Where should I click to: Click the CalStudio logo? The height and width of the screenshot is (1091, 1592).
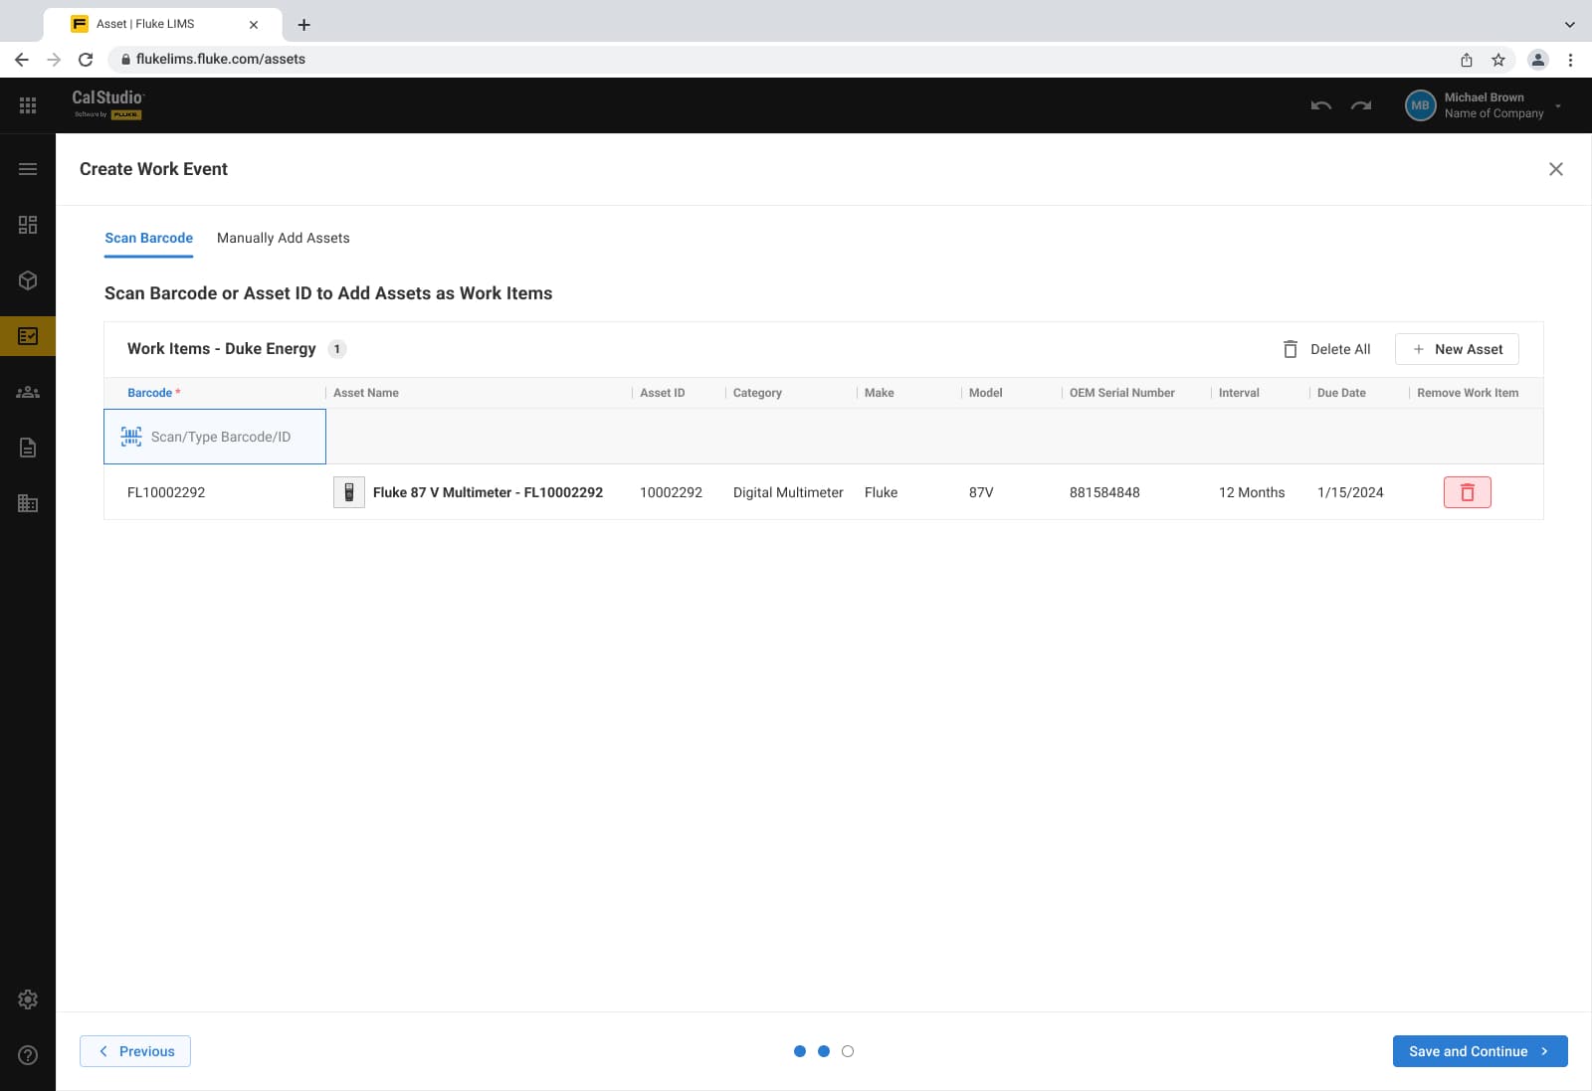(x=108, y=103)
